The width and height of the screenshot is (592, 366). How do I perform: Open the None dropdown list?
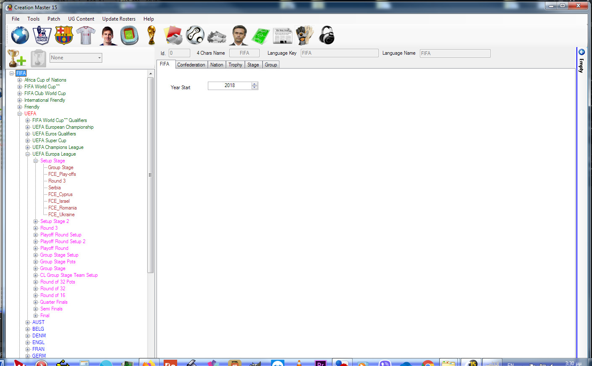76,58
